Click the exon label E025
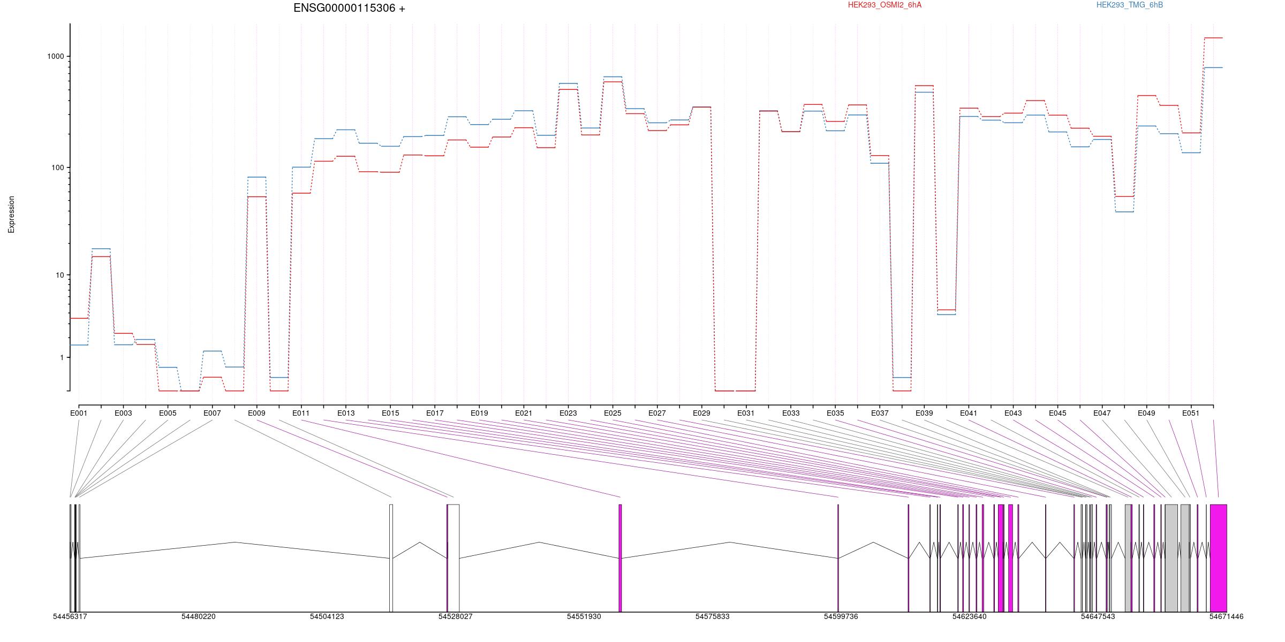This screenshot has height=642, width=1285. tap(613, 413)
